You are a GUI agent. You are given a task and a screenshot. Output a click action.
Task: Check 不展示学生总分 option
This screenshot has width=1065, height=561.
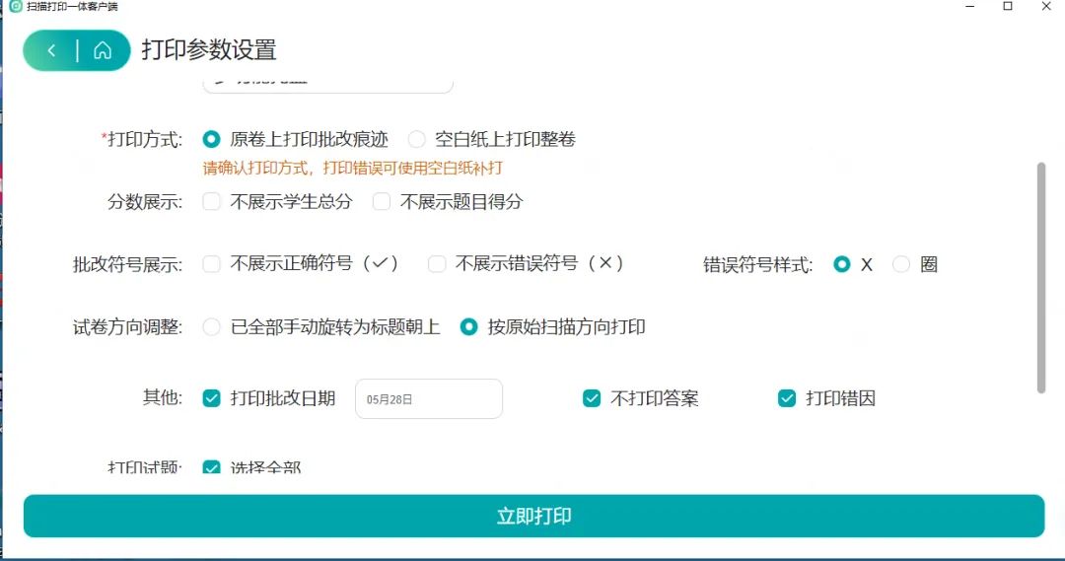pos(211,201)
